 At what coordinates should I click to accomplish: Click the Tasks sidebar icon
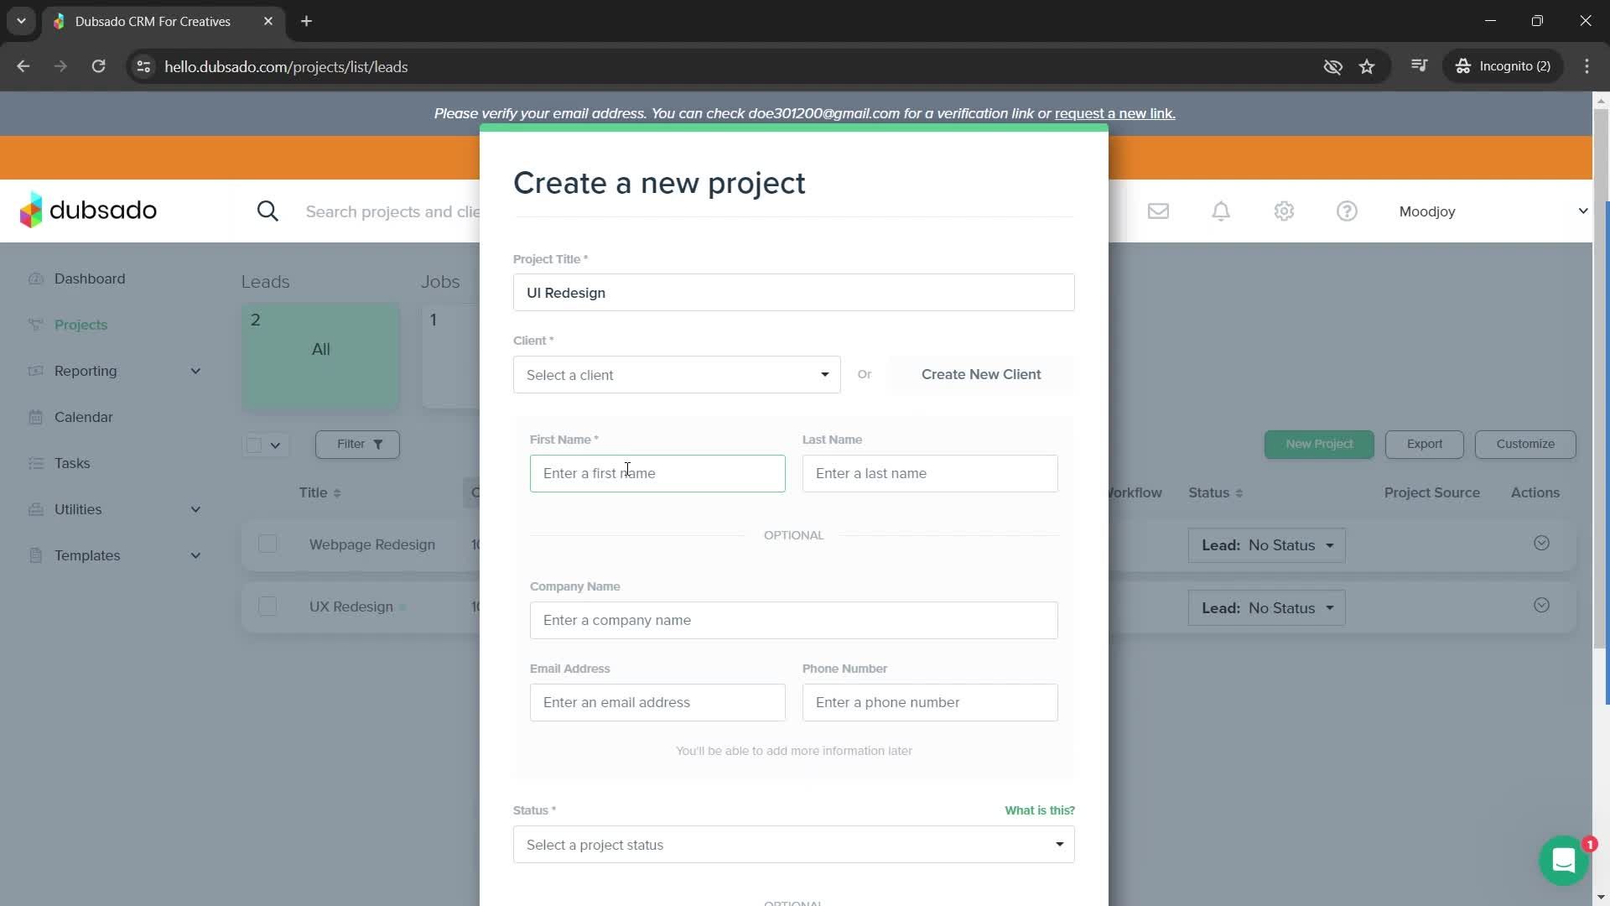click(35, 463)
